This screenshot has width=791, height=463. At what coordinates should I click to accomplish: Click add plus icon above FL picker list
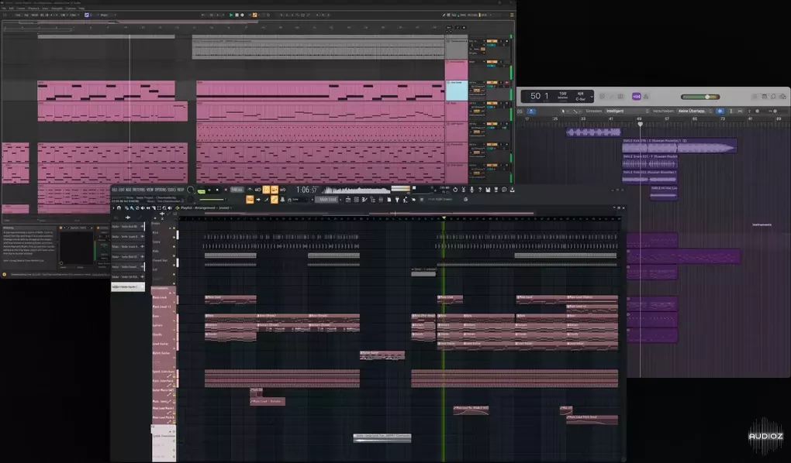[128, 218]
